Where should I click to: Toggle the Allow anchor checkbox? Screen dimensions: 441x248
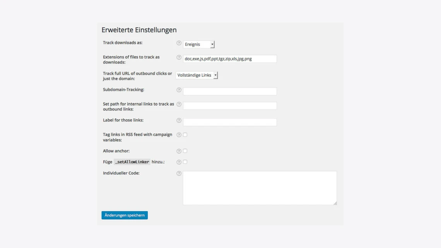[x=185, y=151]
